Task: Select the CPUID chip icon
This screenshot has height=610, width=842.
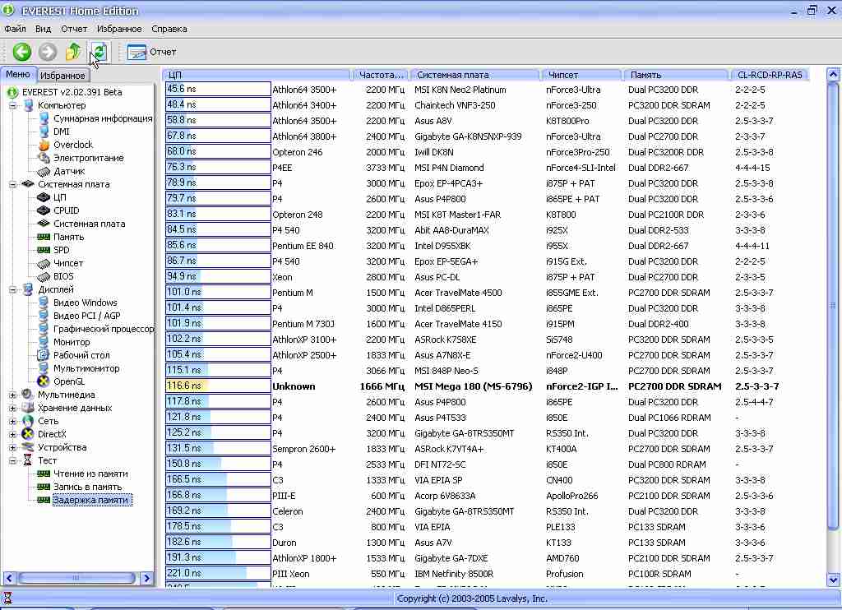Action: [x=44, y=210]
